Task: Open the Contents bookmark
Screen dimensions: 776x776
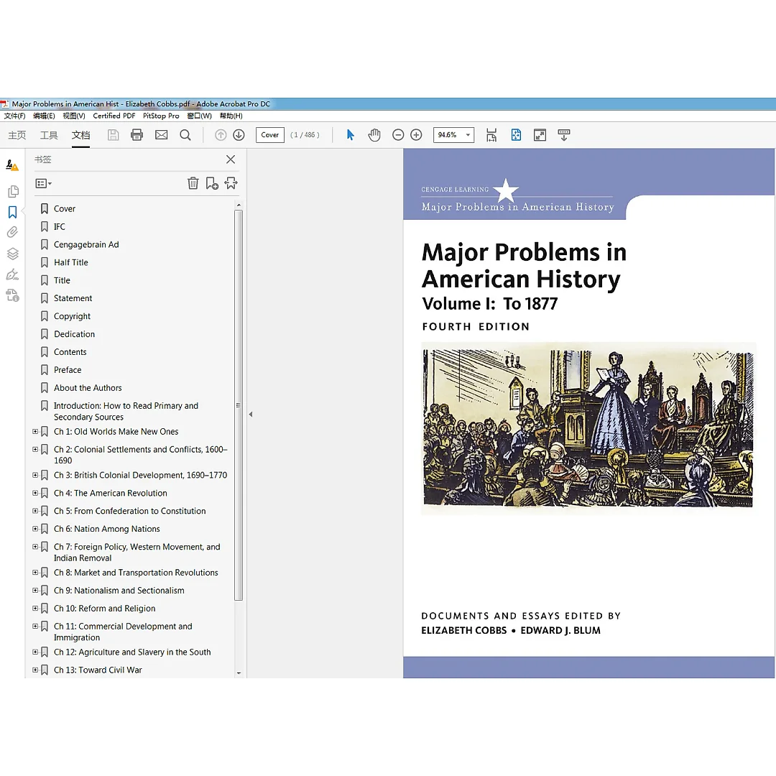Action: point(70,352)
